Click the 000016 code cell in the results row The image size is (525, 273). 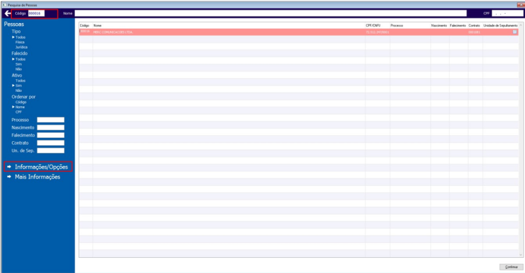(x=86, y=31)
